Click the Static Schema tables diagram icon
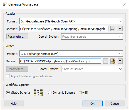The width and height of the screenshot is (129, 110). [38, 93]
